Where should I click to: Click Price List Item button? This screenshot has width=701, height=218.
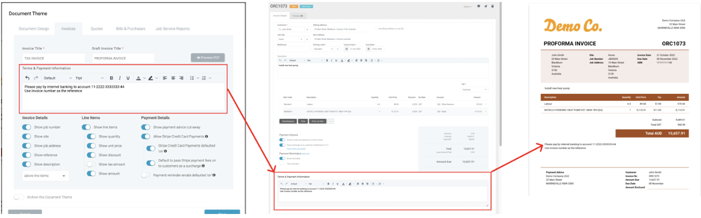coord(318,121)
